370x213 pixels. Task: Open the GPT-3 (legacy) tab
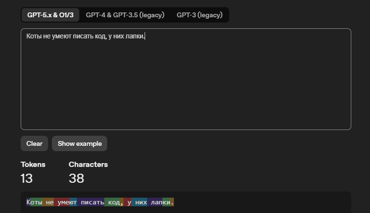199,15
